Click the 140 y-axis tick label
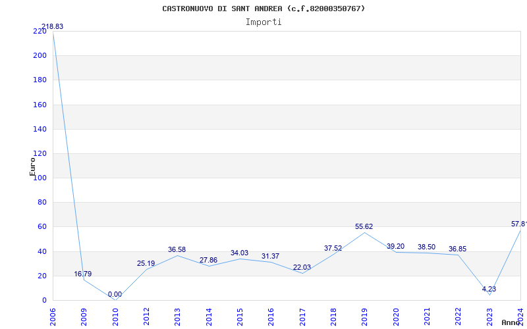The image size is (527, 329). [x=40, y=129]
